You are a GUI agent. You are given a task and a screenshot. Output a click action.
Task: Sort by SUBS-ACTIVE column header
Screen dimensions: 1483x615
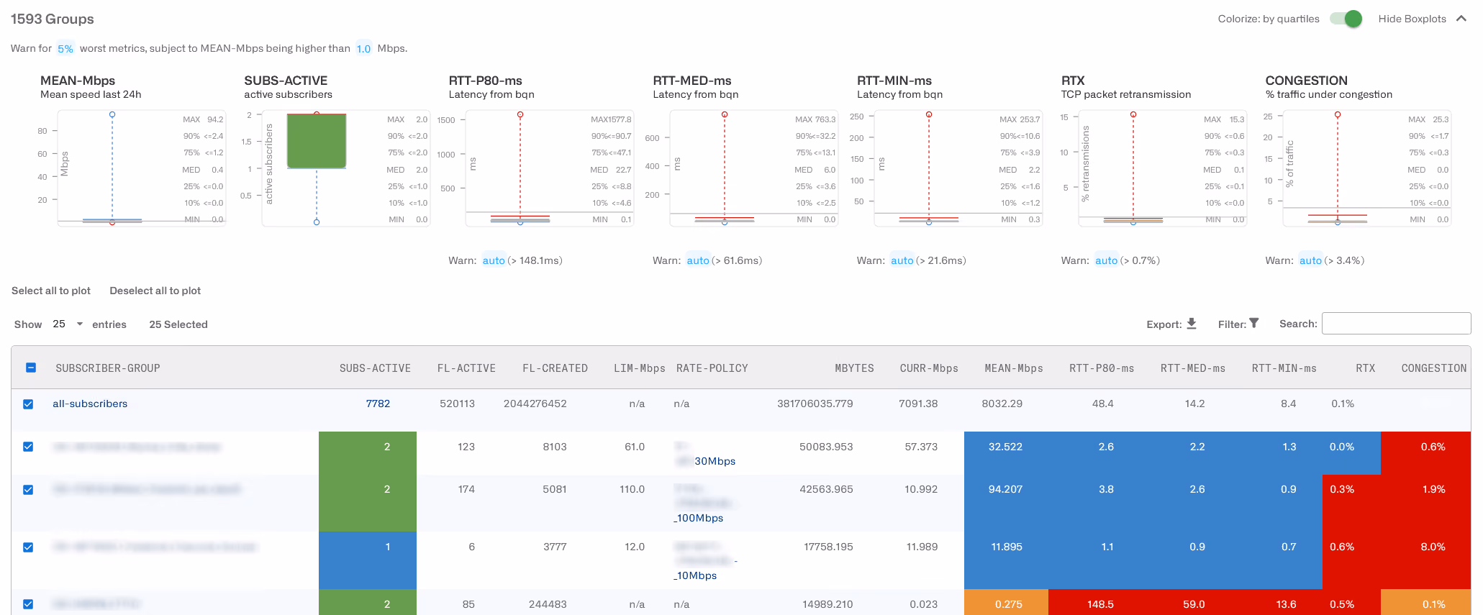coord(375,368)
